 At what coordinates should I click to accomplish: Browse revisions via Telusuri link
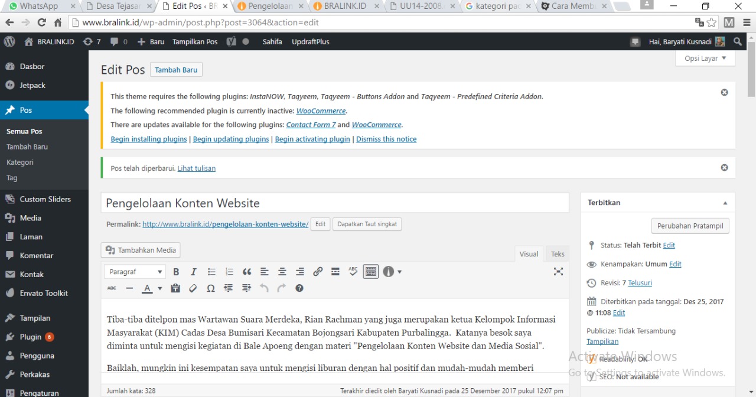pyautogui.click(x=640, y=283)
